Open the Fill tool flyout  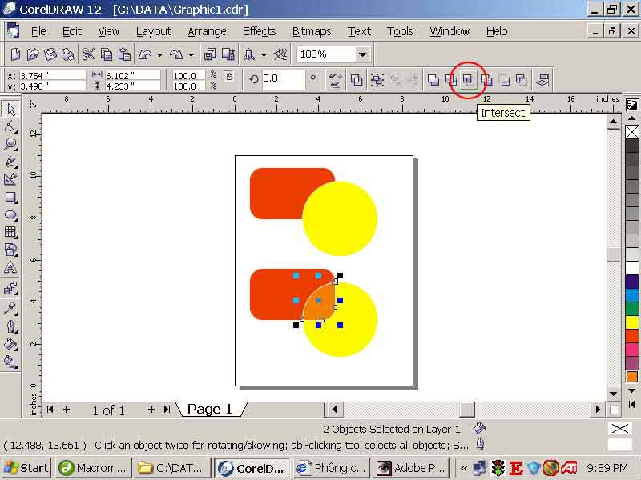pyautogui.click(x=10, y=344)
